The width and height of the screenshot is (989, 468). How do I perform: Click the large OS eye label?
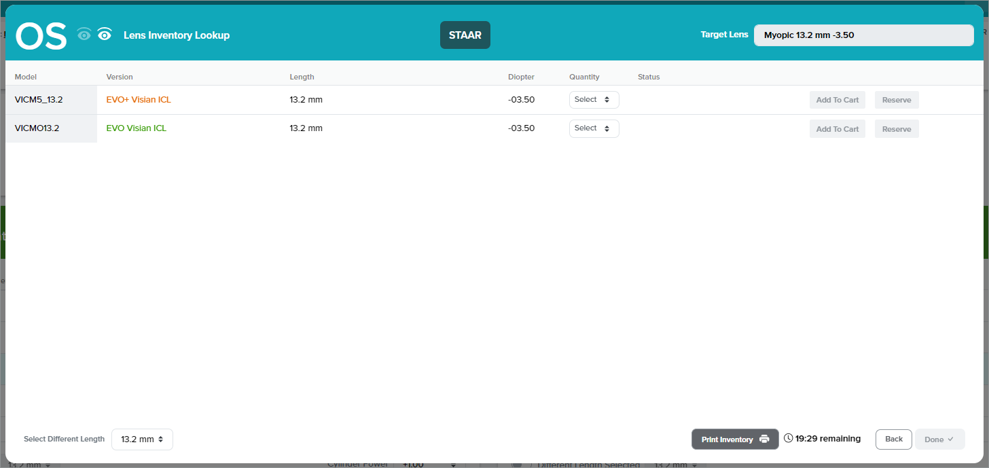coord(41,35)
